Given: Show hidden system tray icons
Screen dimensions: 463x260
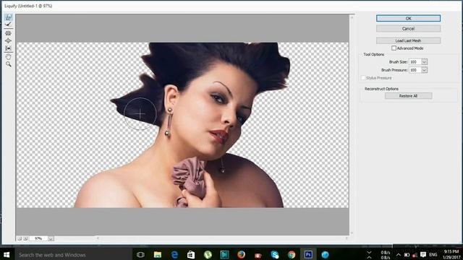Looking at the screenshot, I should pos(399,255).
